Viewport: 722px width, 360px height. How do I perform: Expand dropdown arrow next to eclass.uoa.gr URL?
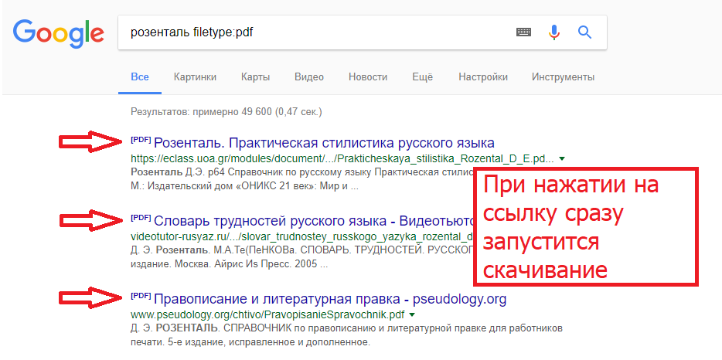[x=562, y=159]
